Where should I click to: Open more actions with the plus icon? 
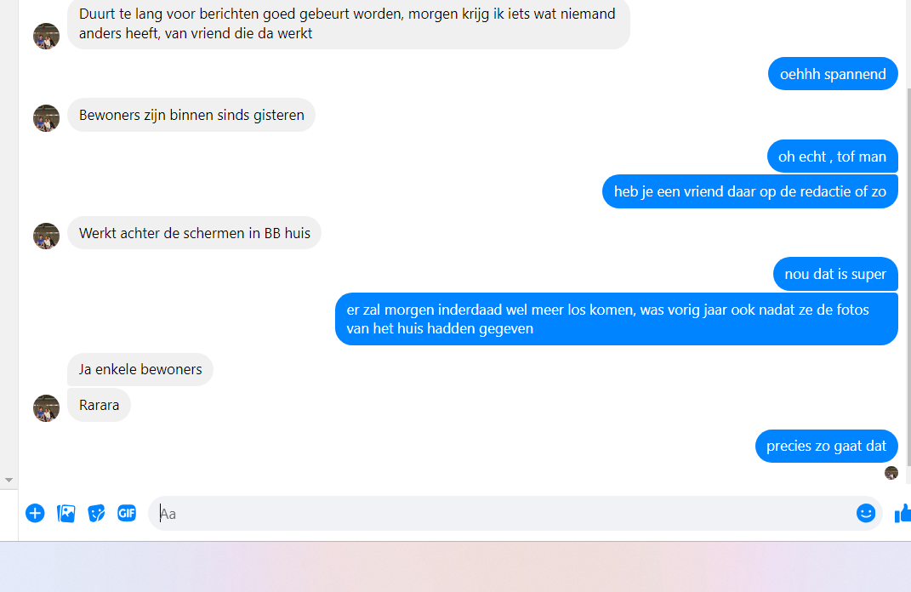point(35,513)
